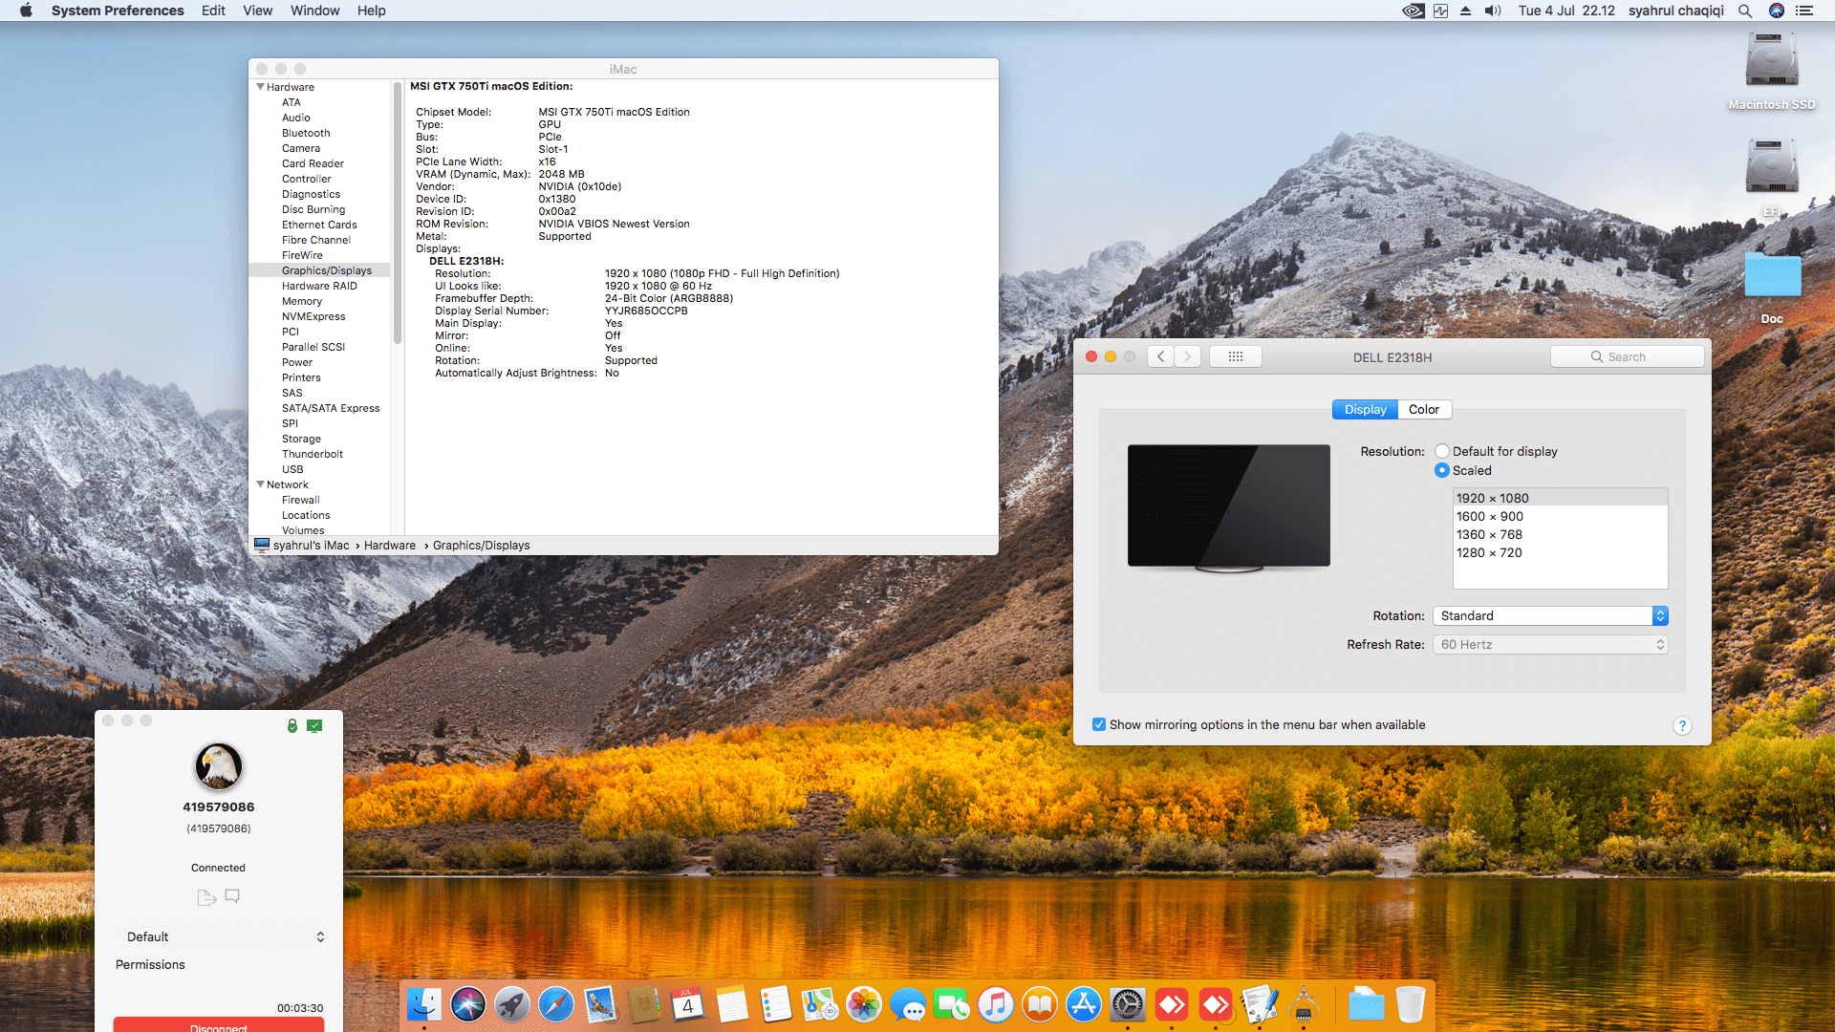Collapse the Hardware tree section
This screenshot has width=1835, height=1032.
pos(260,87)
